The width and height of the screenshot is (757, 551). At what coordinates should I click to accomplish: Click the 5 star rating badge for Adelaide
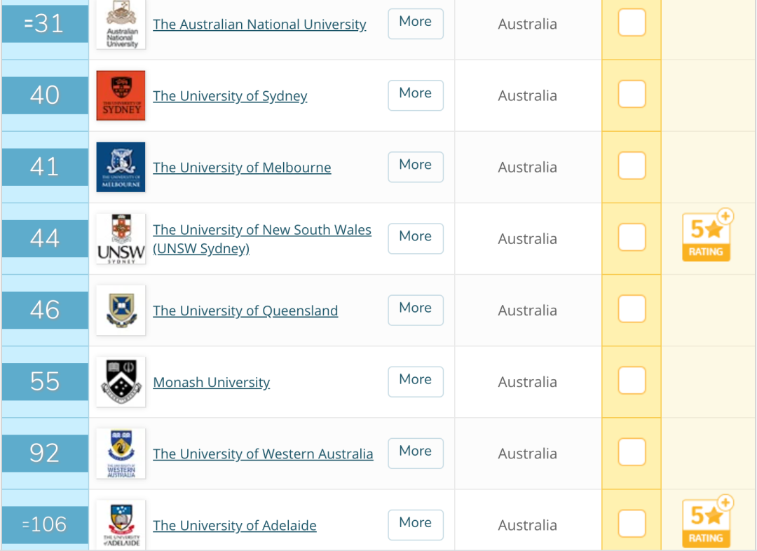click(707, 522)
